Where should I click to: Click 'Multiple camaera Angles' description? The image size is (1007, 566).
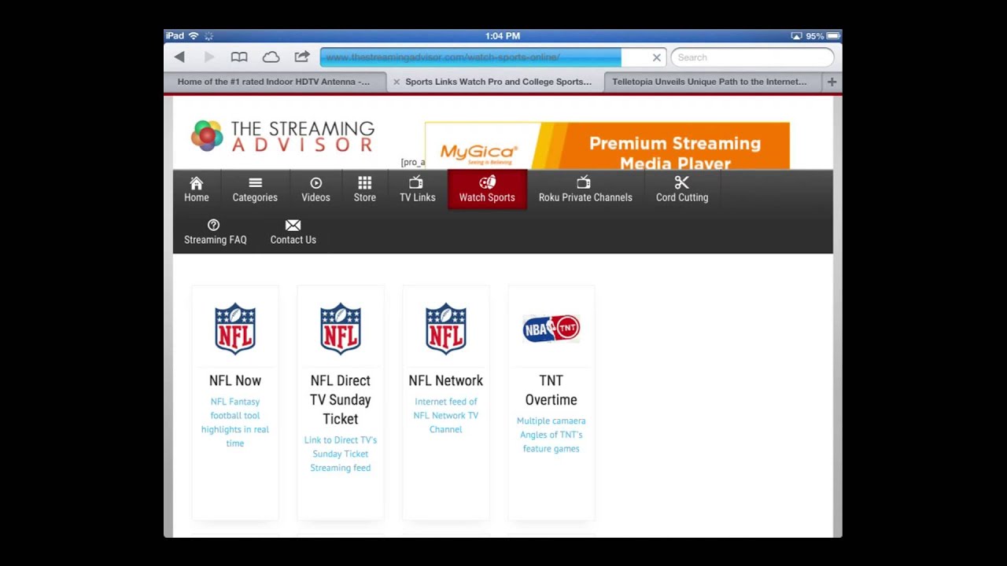[x=551, y=435]
